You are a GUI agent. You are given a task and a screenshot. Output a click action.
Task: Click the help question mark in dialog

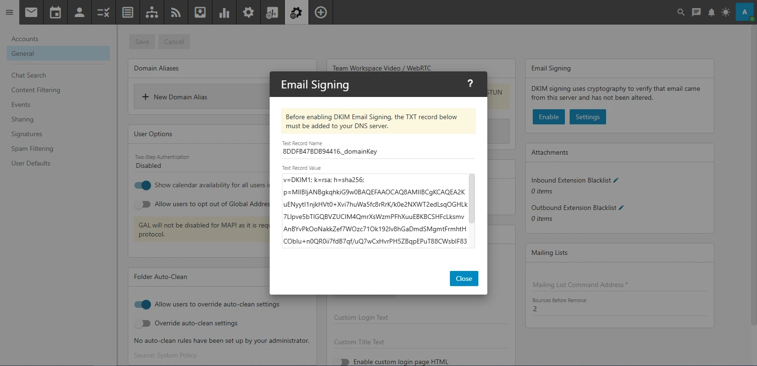tap(470, 84)
